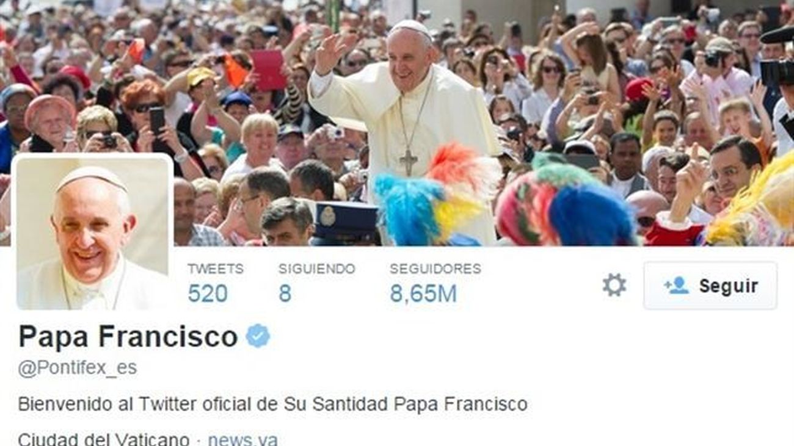Viewport: 794px width, 446px height.
Task: Select the Bienvenido bio text line
Action: [272, 403]
